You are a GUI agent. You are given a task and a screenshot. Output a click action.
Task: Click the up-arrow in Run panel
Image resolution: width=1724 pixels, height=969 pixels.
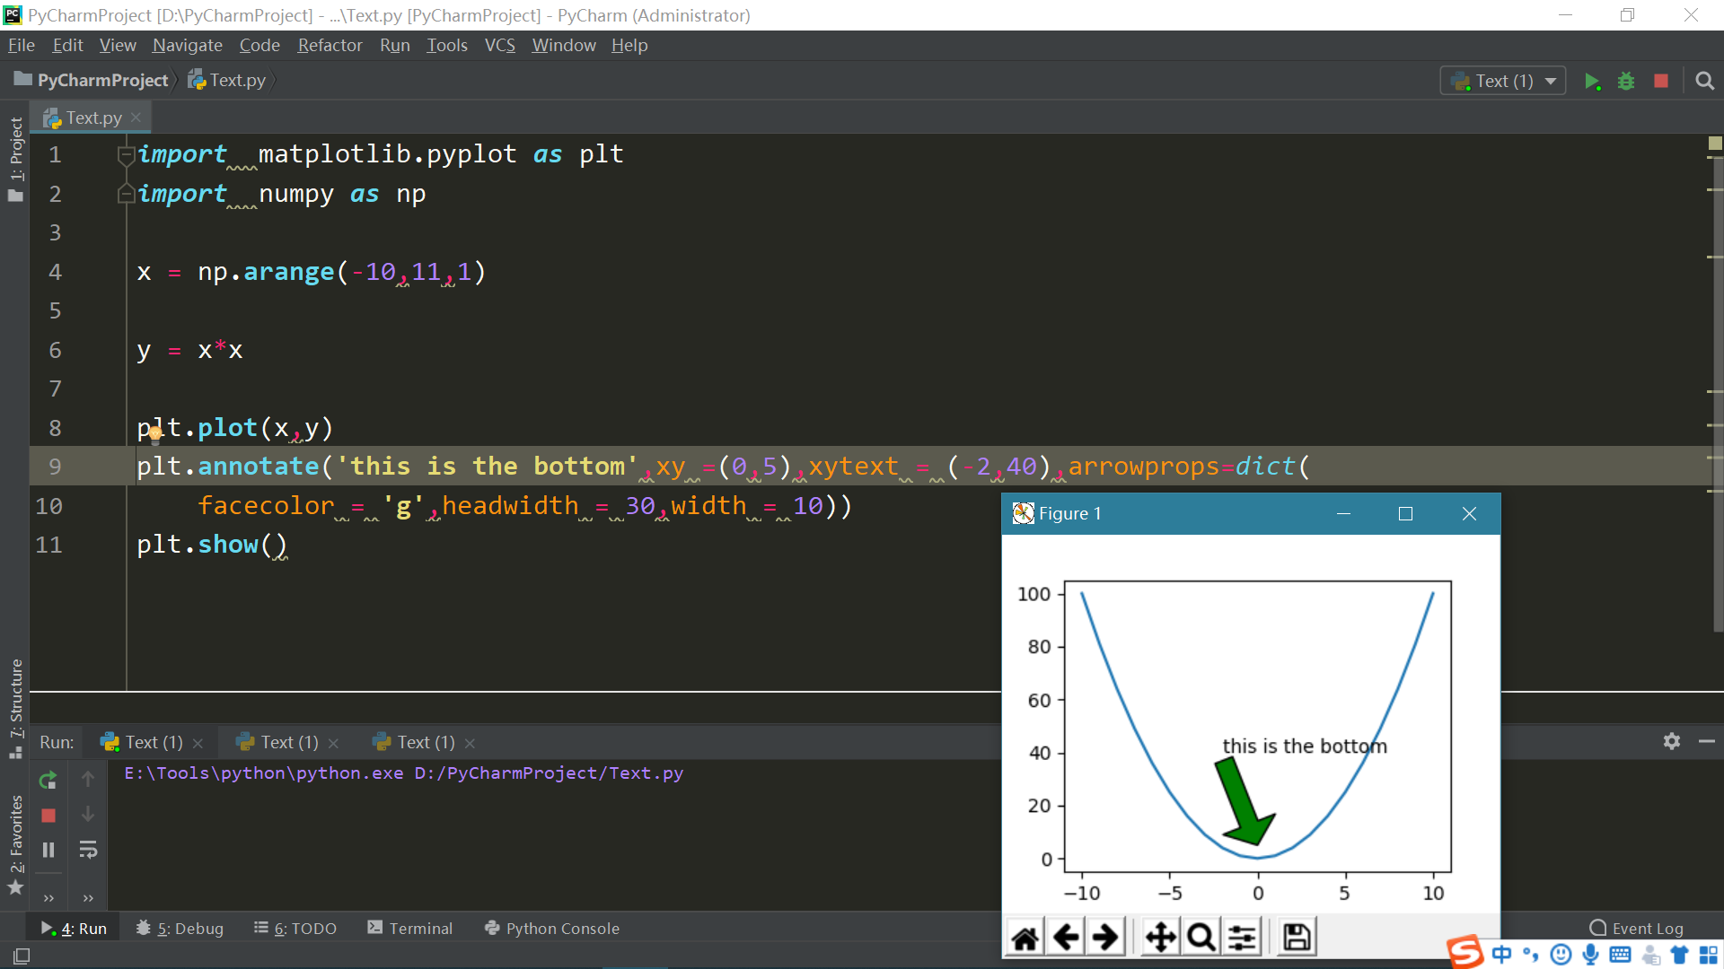click(x=88, y=779)
